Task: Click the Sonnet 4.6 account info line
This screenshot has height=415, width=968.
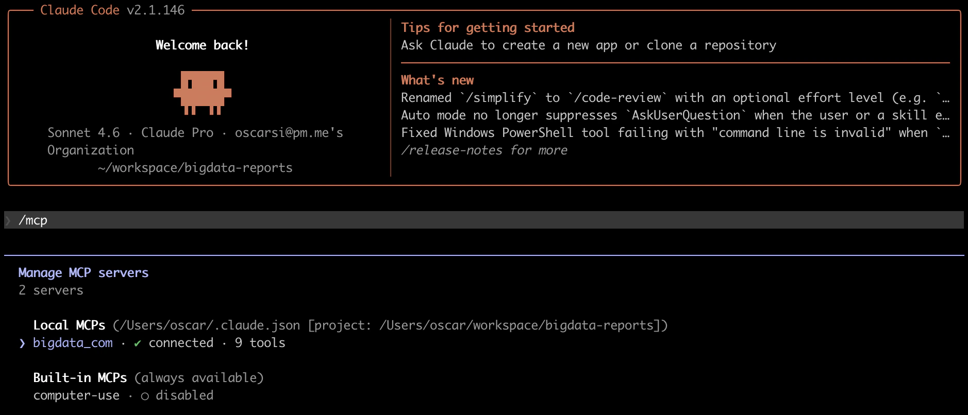Action: click(x=195, y=133)
